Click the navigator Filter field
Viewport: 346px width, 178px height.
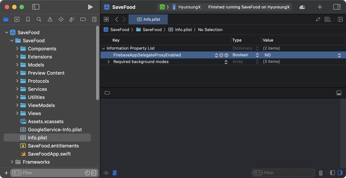click(54, 173)
